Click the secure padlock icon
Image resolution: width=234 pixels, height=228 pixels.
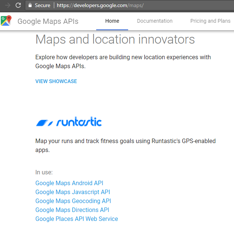tap(30, 5)
